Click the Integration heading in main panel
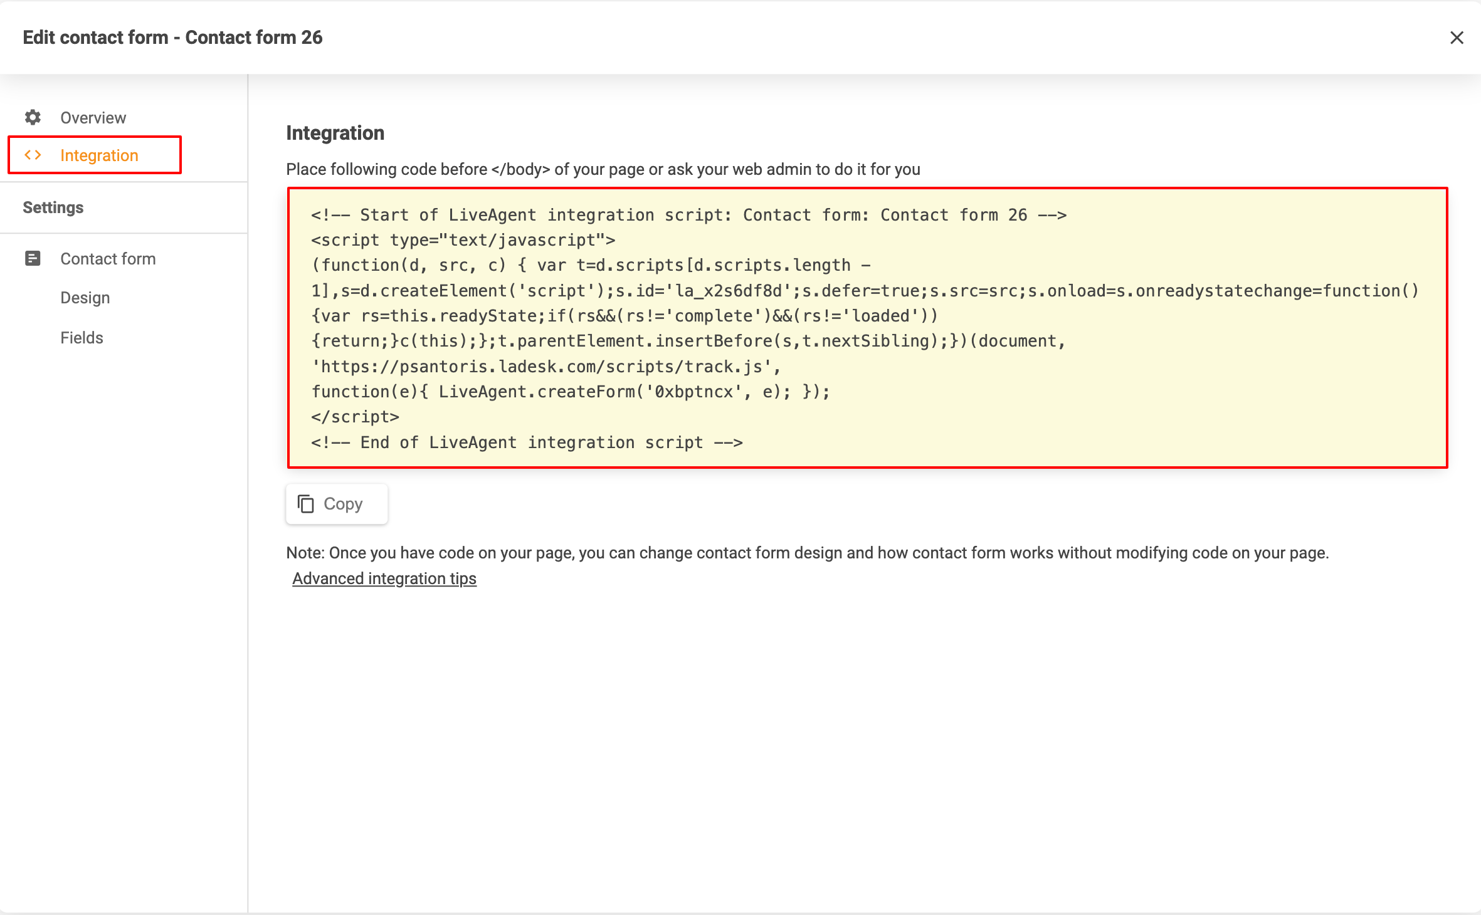The height and width of the screenshot is (915, 1481). click(335, 133)
